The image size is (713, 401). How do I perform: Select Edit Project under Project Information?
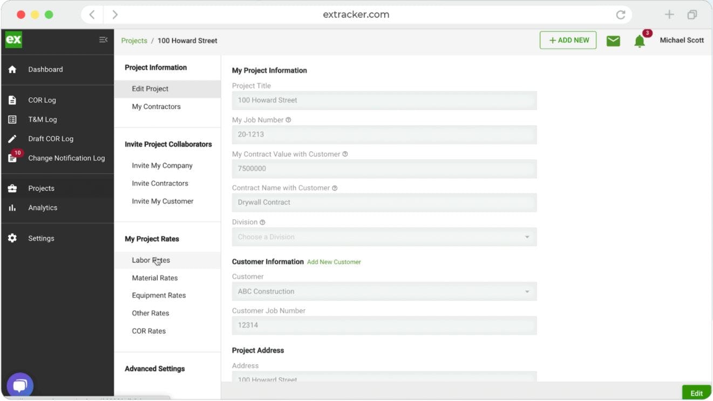(x=149, y=88)
